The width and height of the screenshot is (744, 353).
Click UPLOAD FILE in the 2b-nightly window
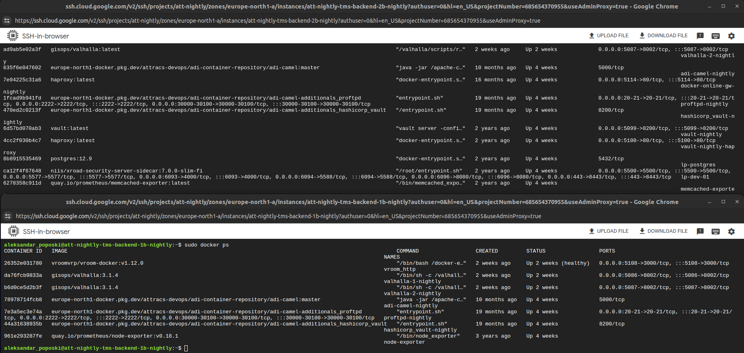609,36
